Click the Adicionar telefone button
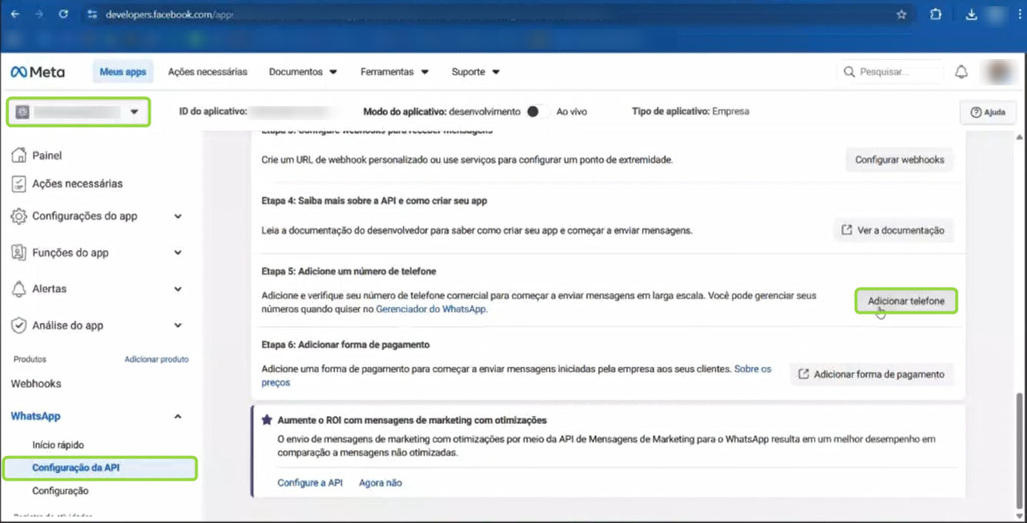The image size is (1027, 523). pyautogui.click(x=906, y=301)
